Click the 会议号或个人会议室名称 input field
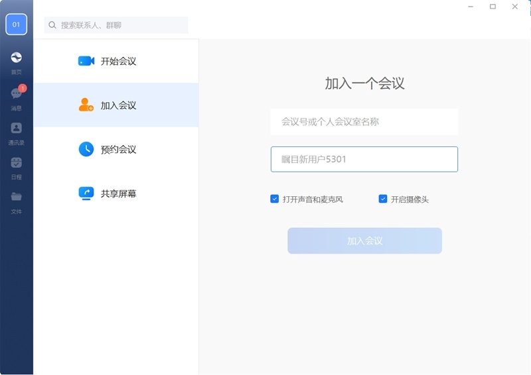The height and width of the screenshot is (375, 531). [364, 122]
